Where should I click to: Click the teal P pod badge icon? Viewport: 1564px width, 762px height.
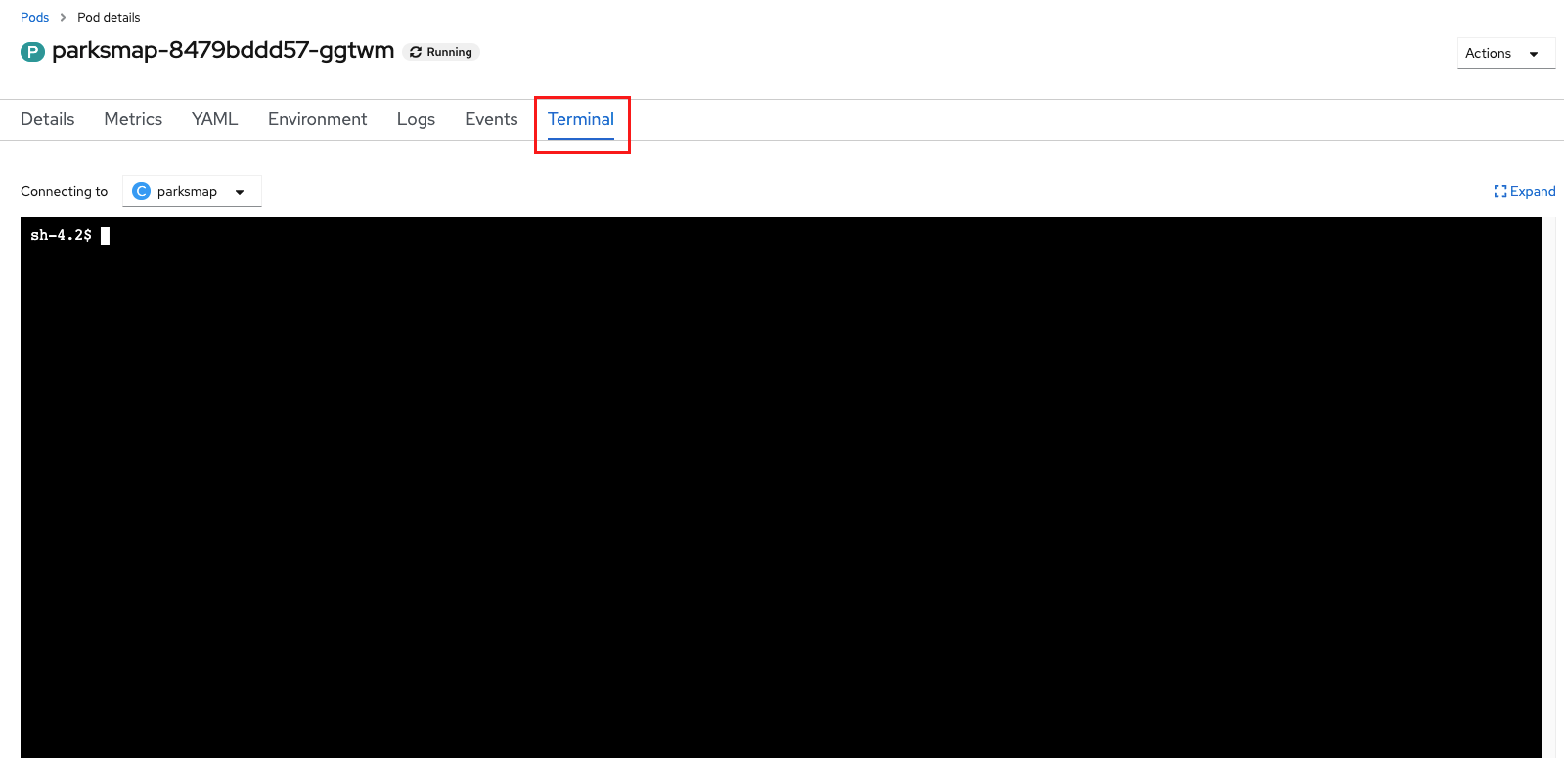(x=32, y=52)
